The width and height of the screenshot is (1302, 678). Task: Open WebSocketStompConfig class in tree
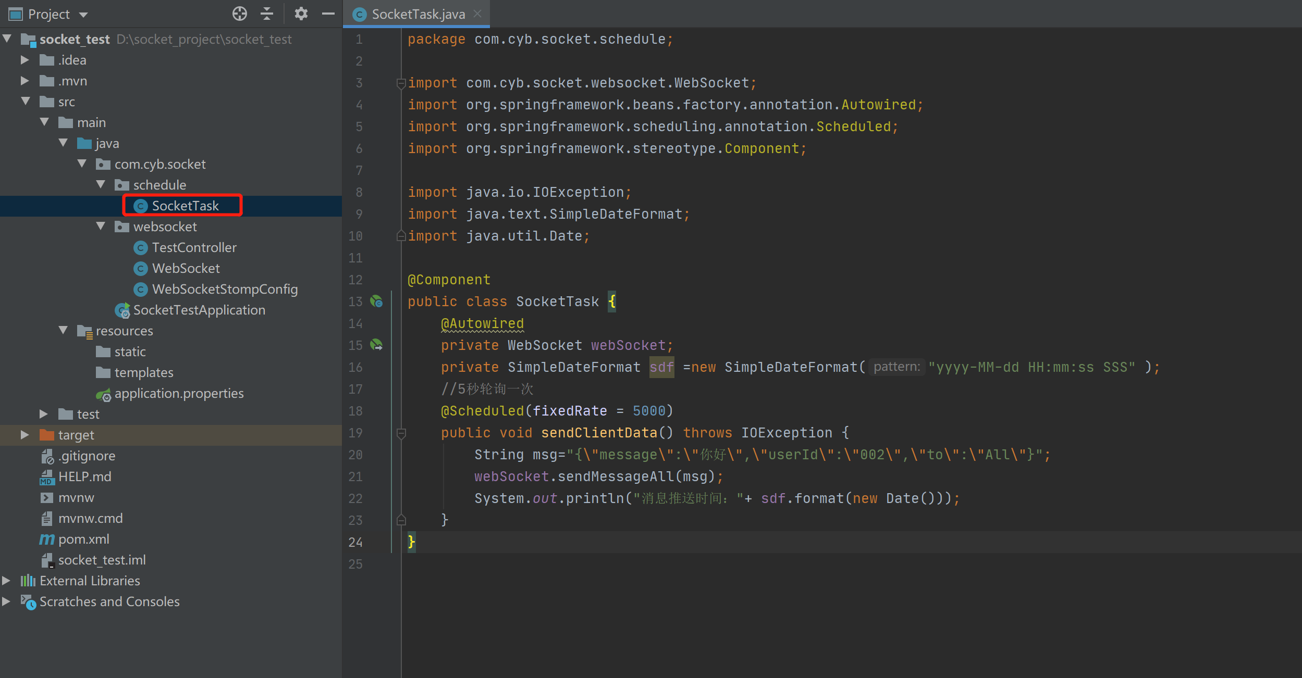(x=224, y=289)
